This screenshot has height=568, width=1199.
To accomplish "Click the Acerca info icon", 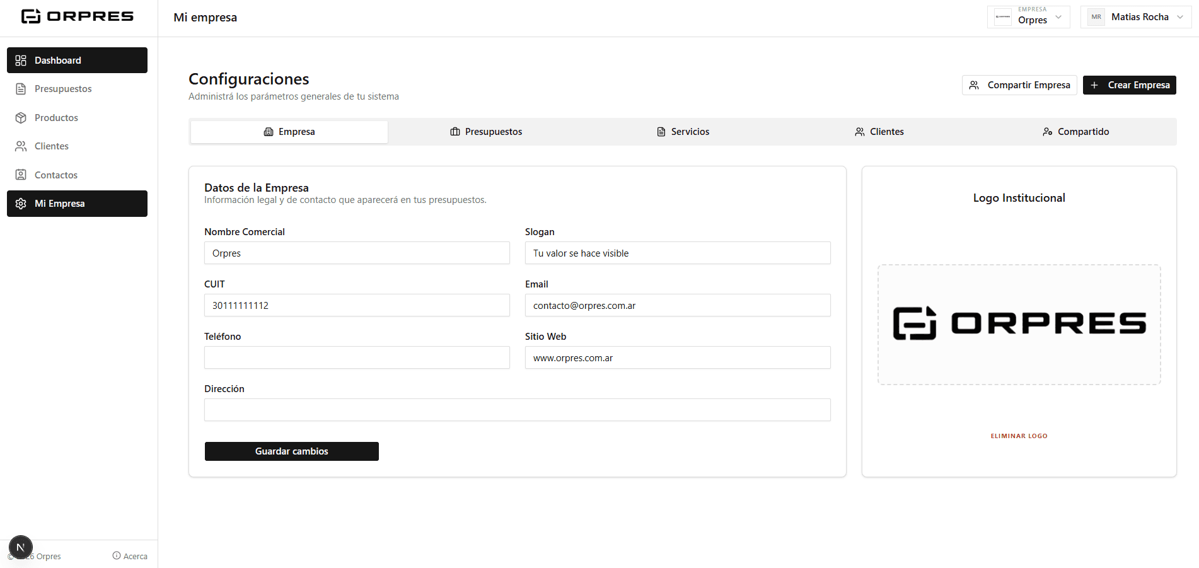I will coord(117,555).
